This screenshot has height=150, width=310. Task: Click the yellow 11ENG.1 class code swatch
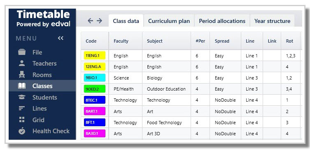[95, 55]
